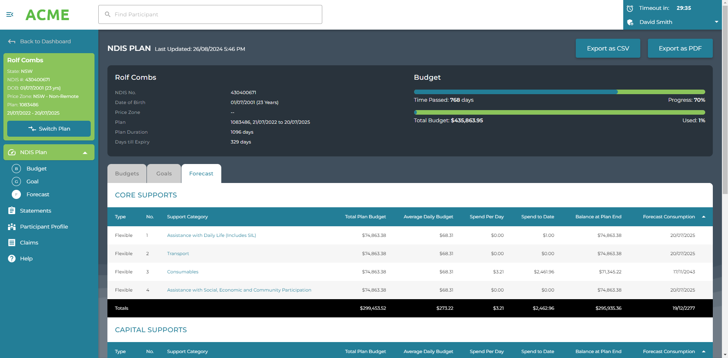Sort Core Supports by Forecast Consumption arrow
This screenshot has height=358, width=728.
point(704,217)
